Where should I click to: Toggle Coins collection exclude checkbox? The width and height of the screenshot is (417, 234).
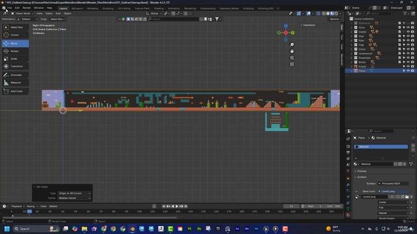click(x=399, y=49)
